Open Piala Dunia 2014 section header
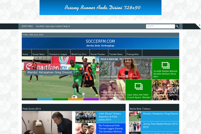 (31, 109)
